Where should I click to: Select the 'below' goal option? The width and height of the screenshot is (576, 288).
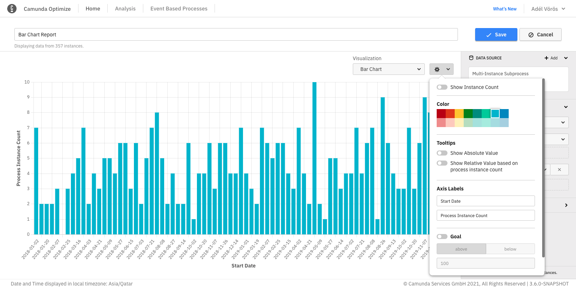coord(510,249)
